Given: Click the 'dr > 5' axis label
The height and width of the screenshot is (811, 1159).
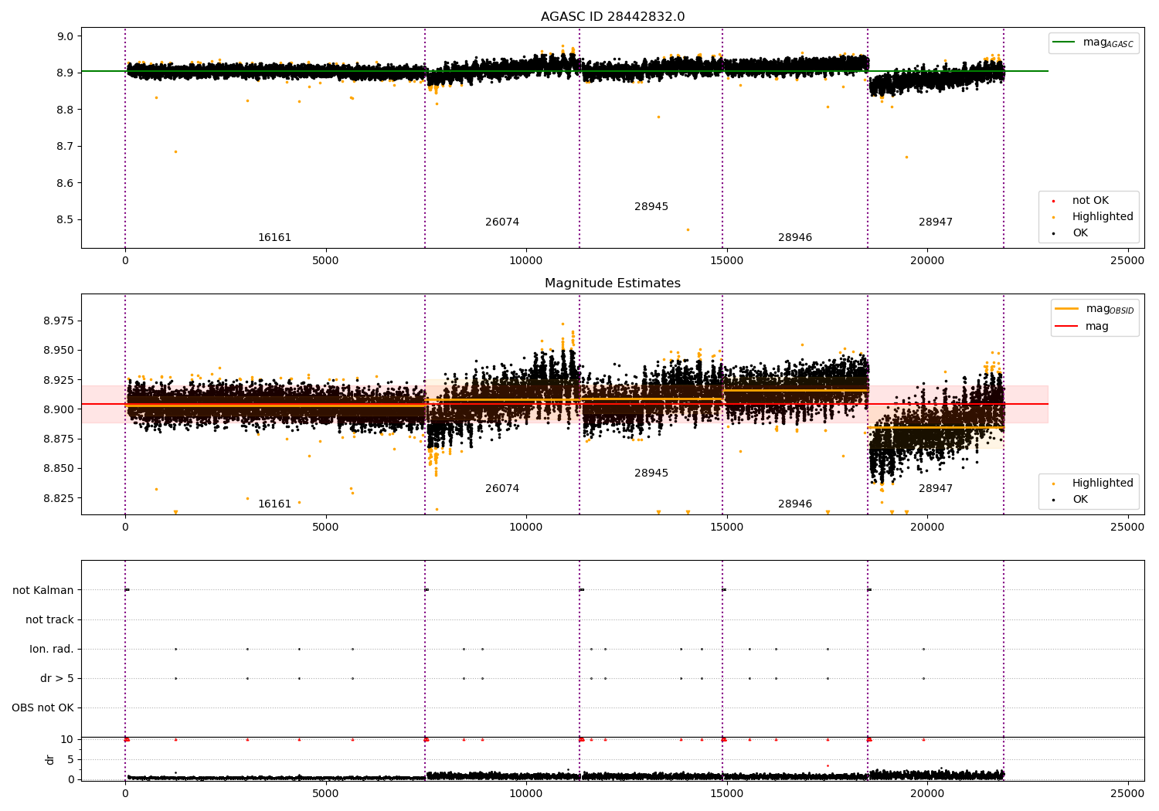Looking at the screenshot, I should tap(57, 679).
